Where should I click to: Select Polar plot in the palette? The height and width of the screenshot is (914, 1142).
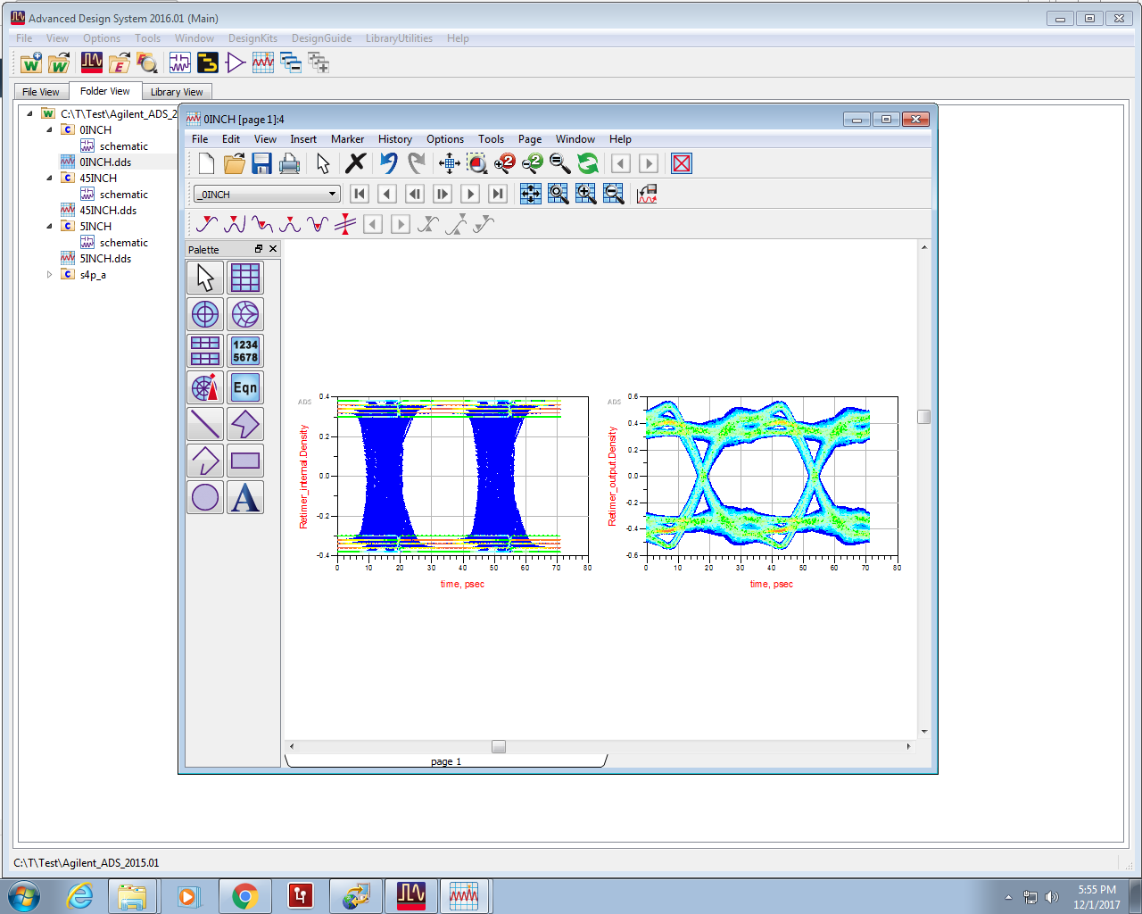click(x=205, y=314)
